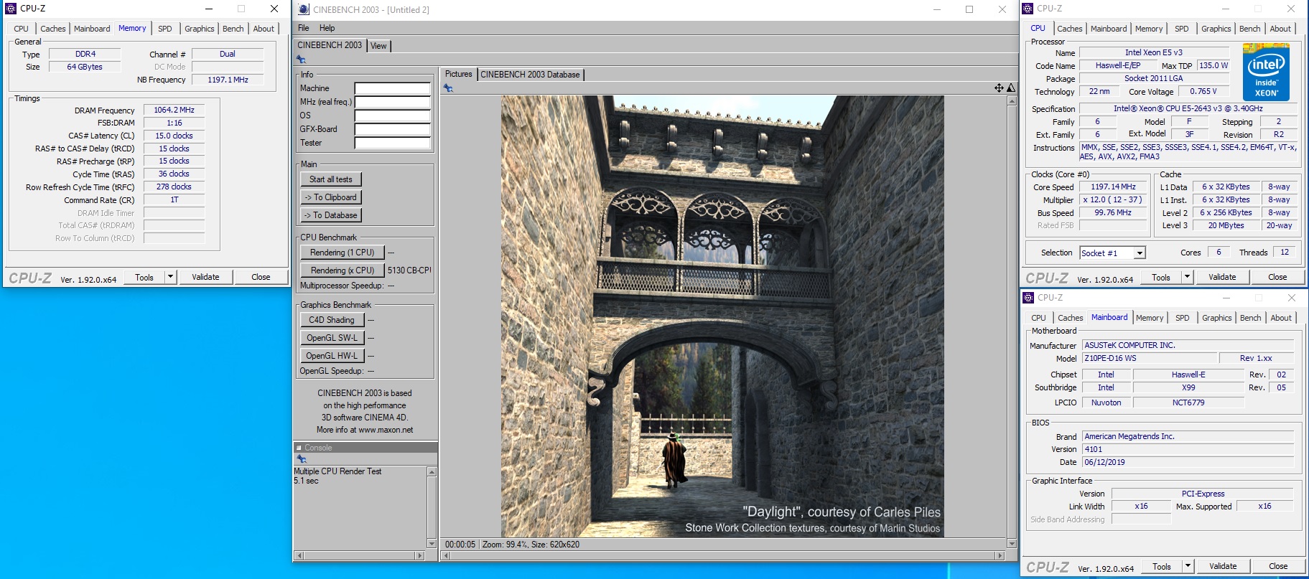Open the File menu in CINEBENCH

[x=303, y=28]
